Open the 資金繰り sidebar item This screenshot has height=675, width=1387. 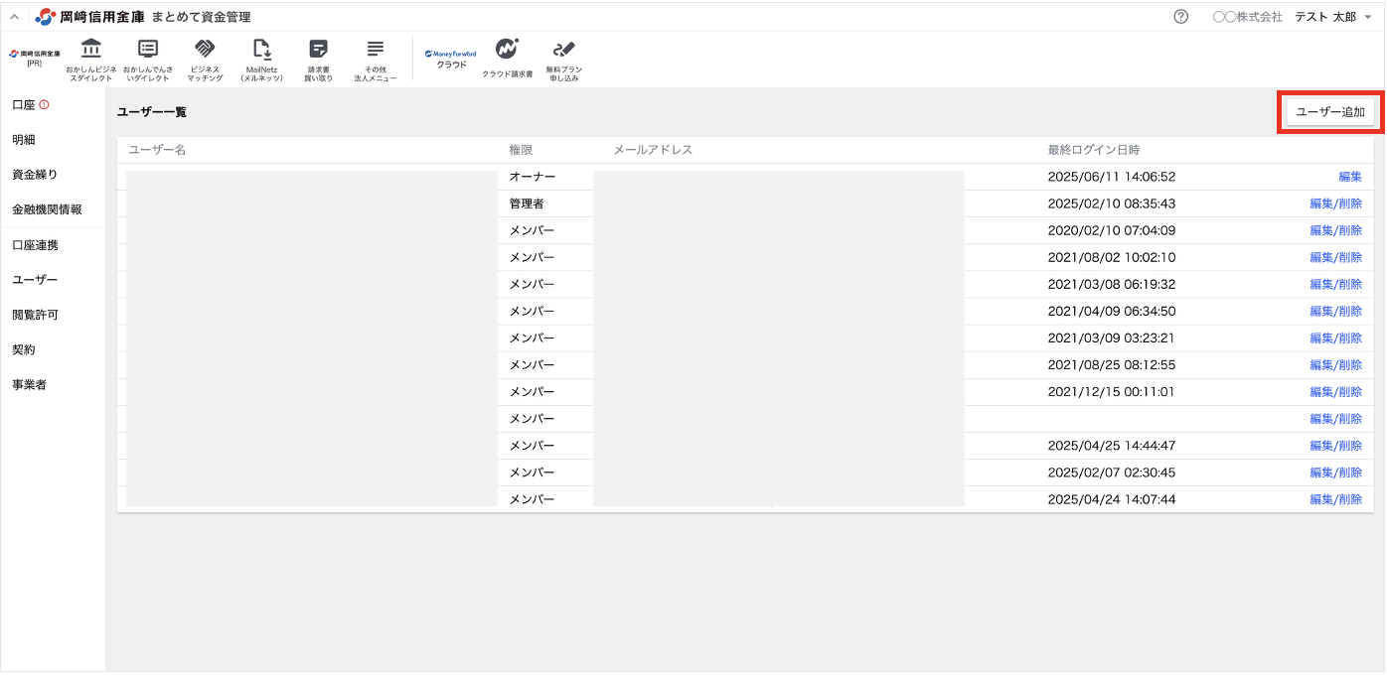[x=35, y=175]
